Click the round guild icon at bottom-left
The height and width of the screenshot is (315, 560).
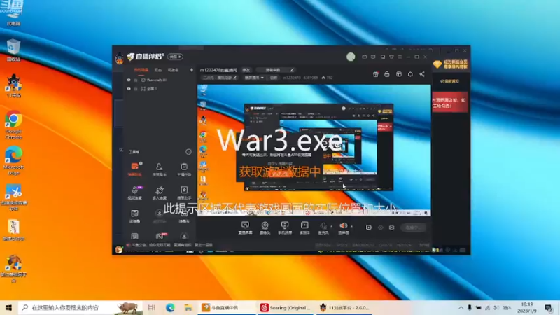pyautogui.click(x=119, y=250)
